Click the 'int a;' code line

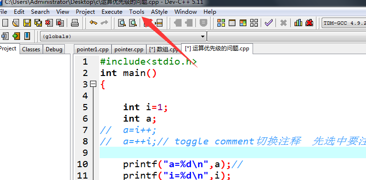[x=140, y=119]
